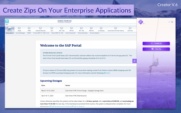Open the SAP at Hopkins link

point(78,106)
